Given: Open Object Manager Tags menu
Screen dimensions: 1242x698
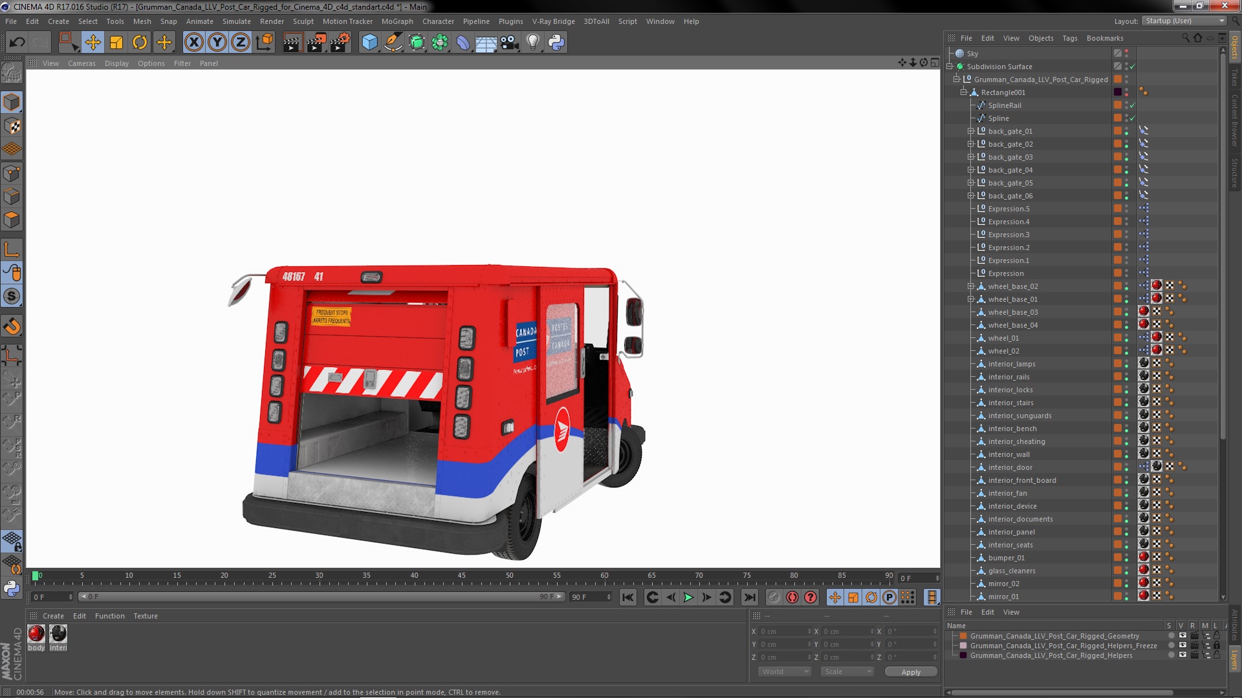Looking at the screenshot, I should pyautogui.click(x=1070, y=38).
